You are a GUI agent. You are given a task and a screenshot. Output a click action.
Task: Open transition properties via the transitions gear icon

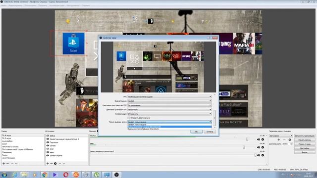290,139
